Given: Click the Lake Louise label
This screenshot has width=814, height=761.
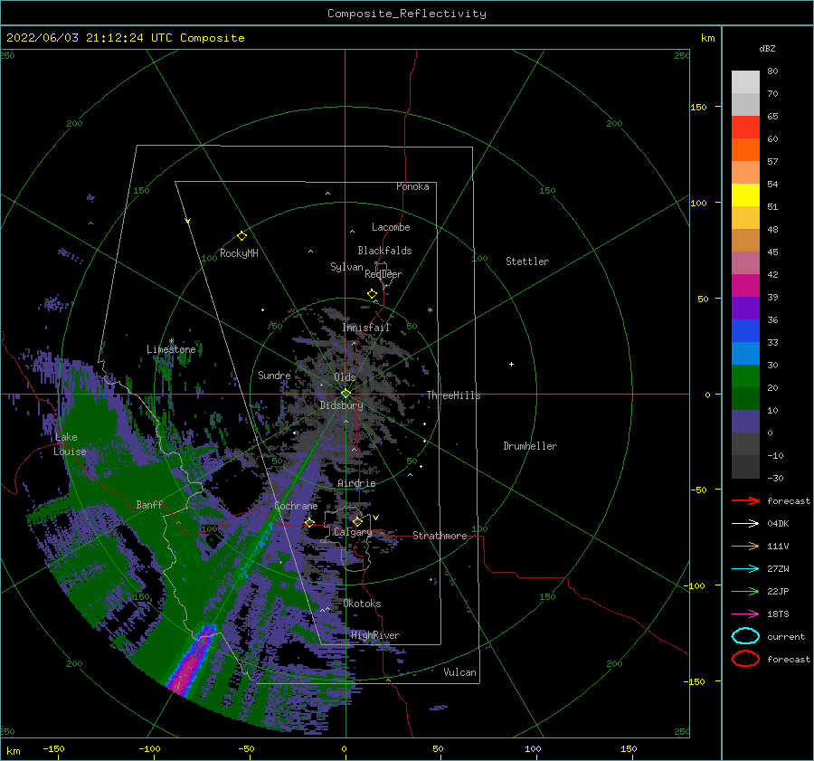Looking at the screenshot, I should click(x=70, y=444).
